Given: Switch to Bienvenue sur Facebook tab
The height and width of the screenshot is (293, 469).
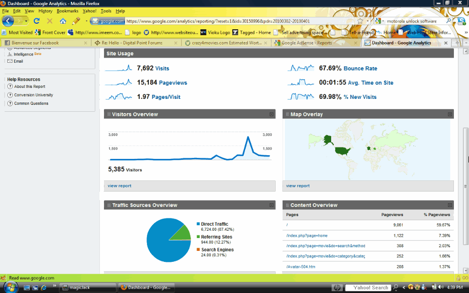Looking at the screenshot, I should point(45,43).
